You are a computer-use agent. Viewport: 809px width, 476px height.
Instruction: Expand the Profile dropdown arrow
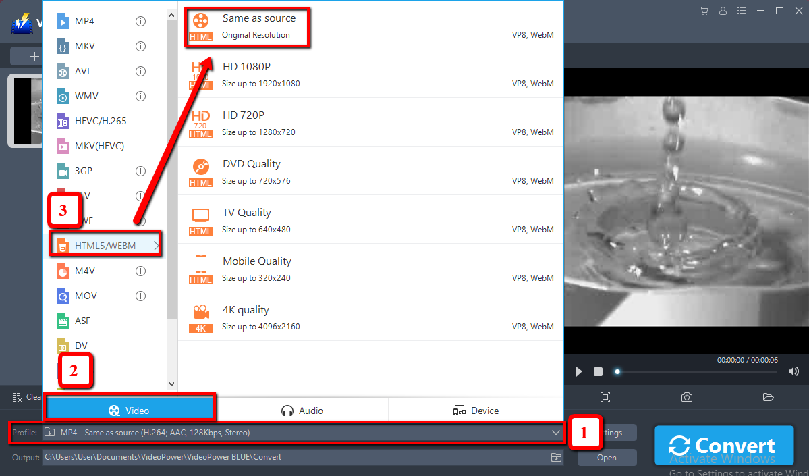[556, 432]
